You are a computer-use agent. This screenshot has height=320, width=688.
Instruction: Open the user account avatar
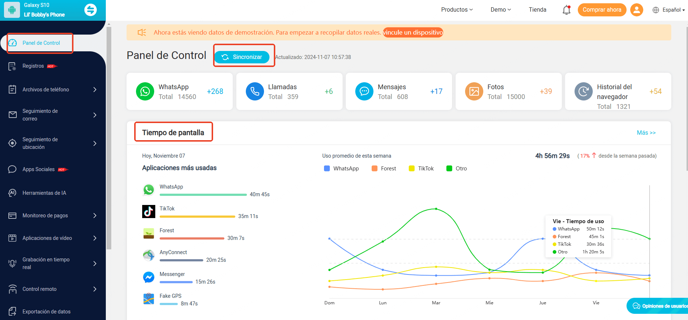[x=637, y=10]
